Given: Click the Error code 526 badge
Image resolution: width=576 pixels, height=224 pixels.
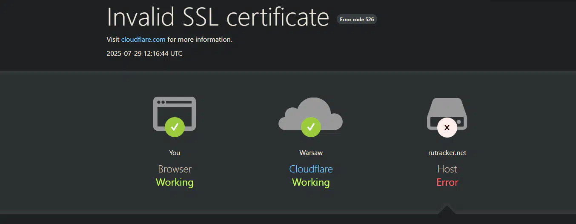Looking at the screenshot, I should click(x=357, y=19).
